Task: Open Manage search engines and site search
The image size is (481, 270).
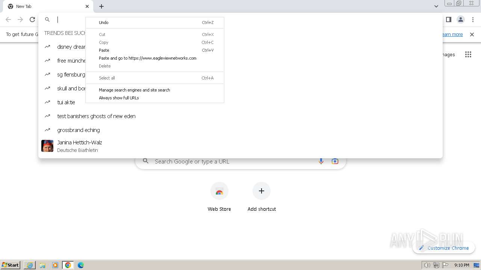Action: (155, 90)
